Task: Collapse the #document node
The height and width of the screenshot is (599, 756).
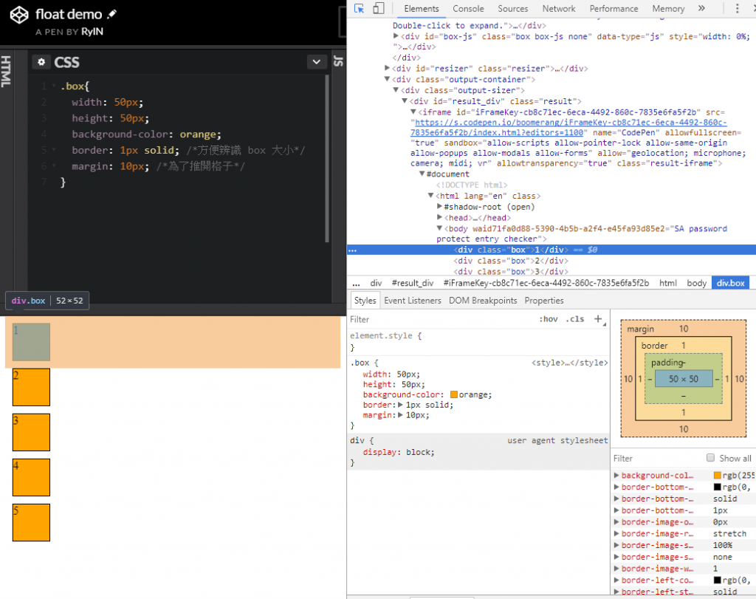Action: 422,174
